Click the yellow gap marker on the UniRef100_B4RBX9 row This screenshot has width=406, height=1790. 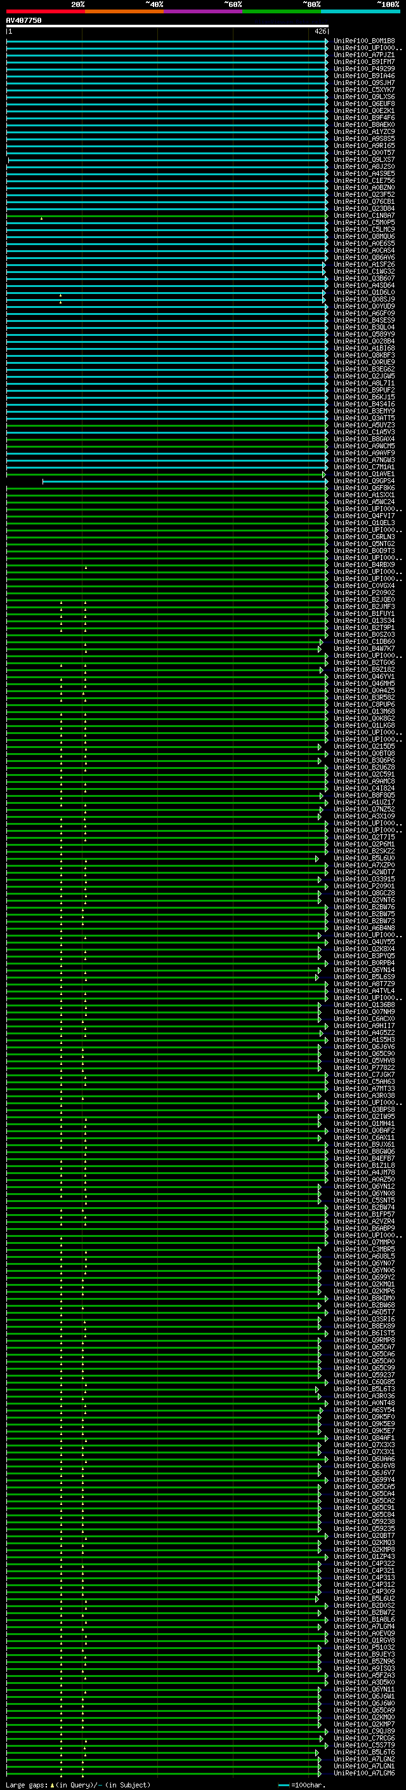pyautogui.click(x=86, y=568)
